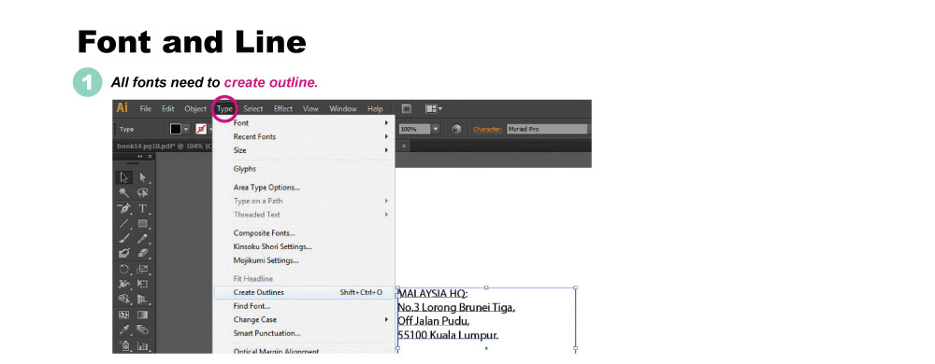
Task: Open the Character panel link
Action: pyautogui.click(x=488, y=129)
